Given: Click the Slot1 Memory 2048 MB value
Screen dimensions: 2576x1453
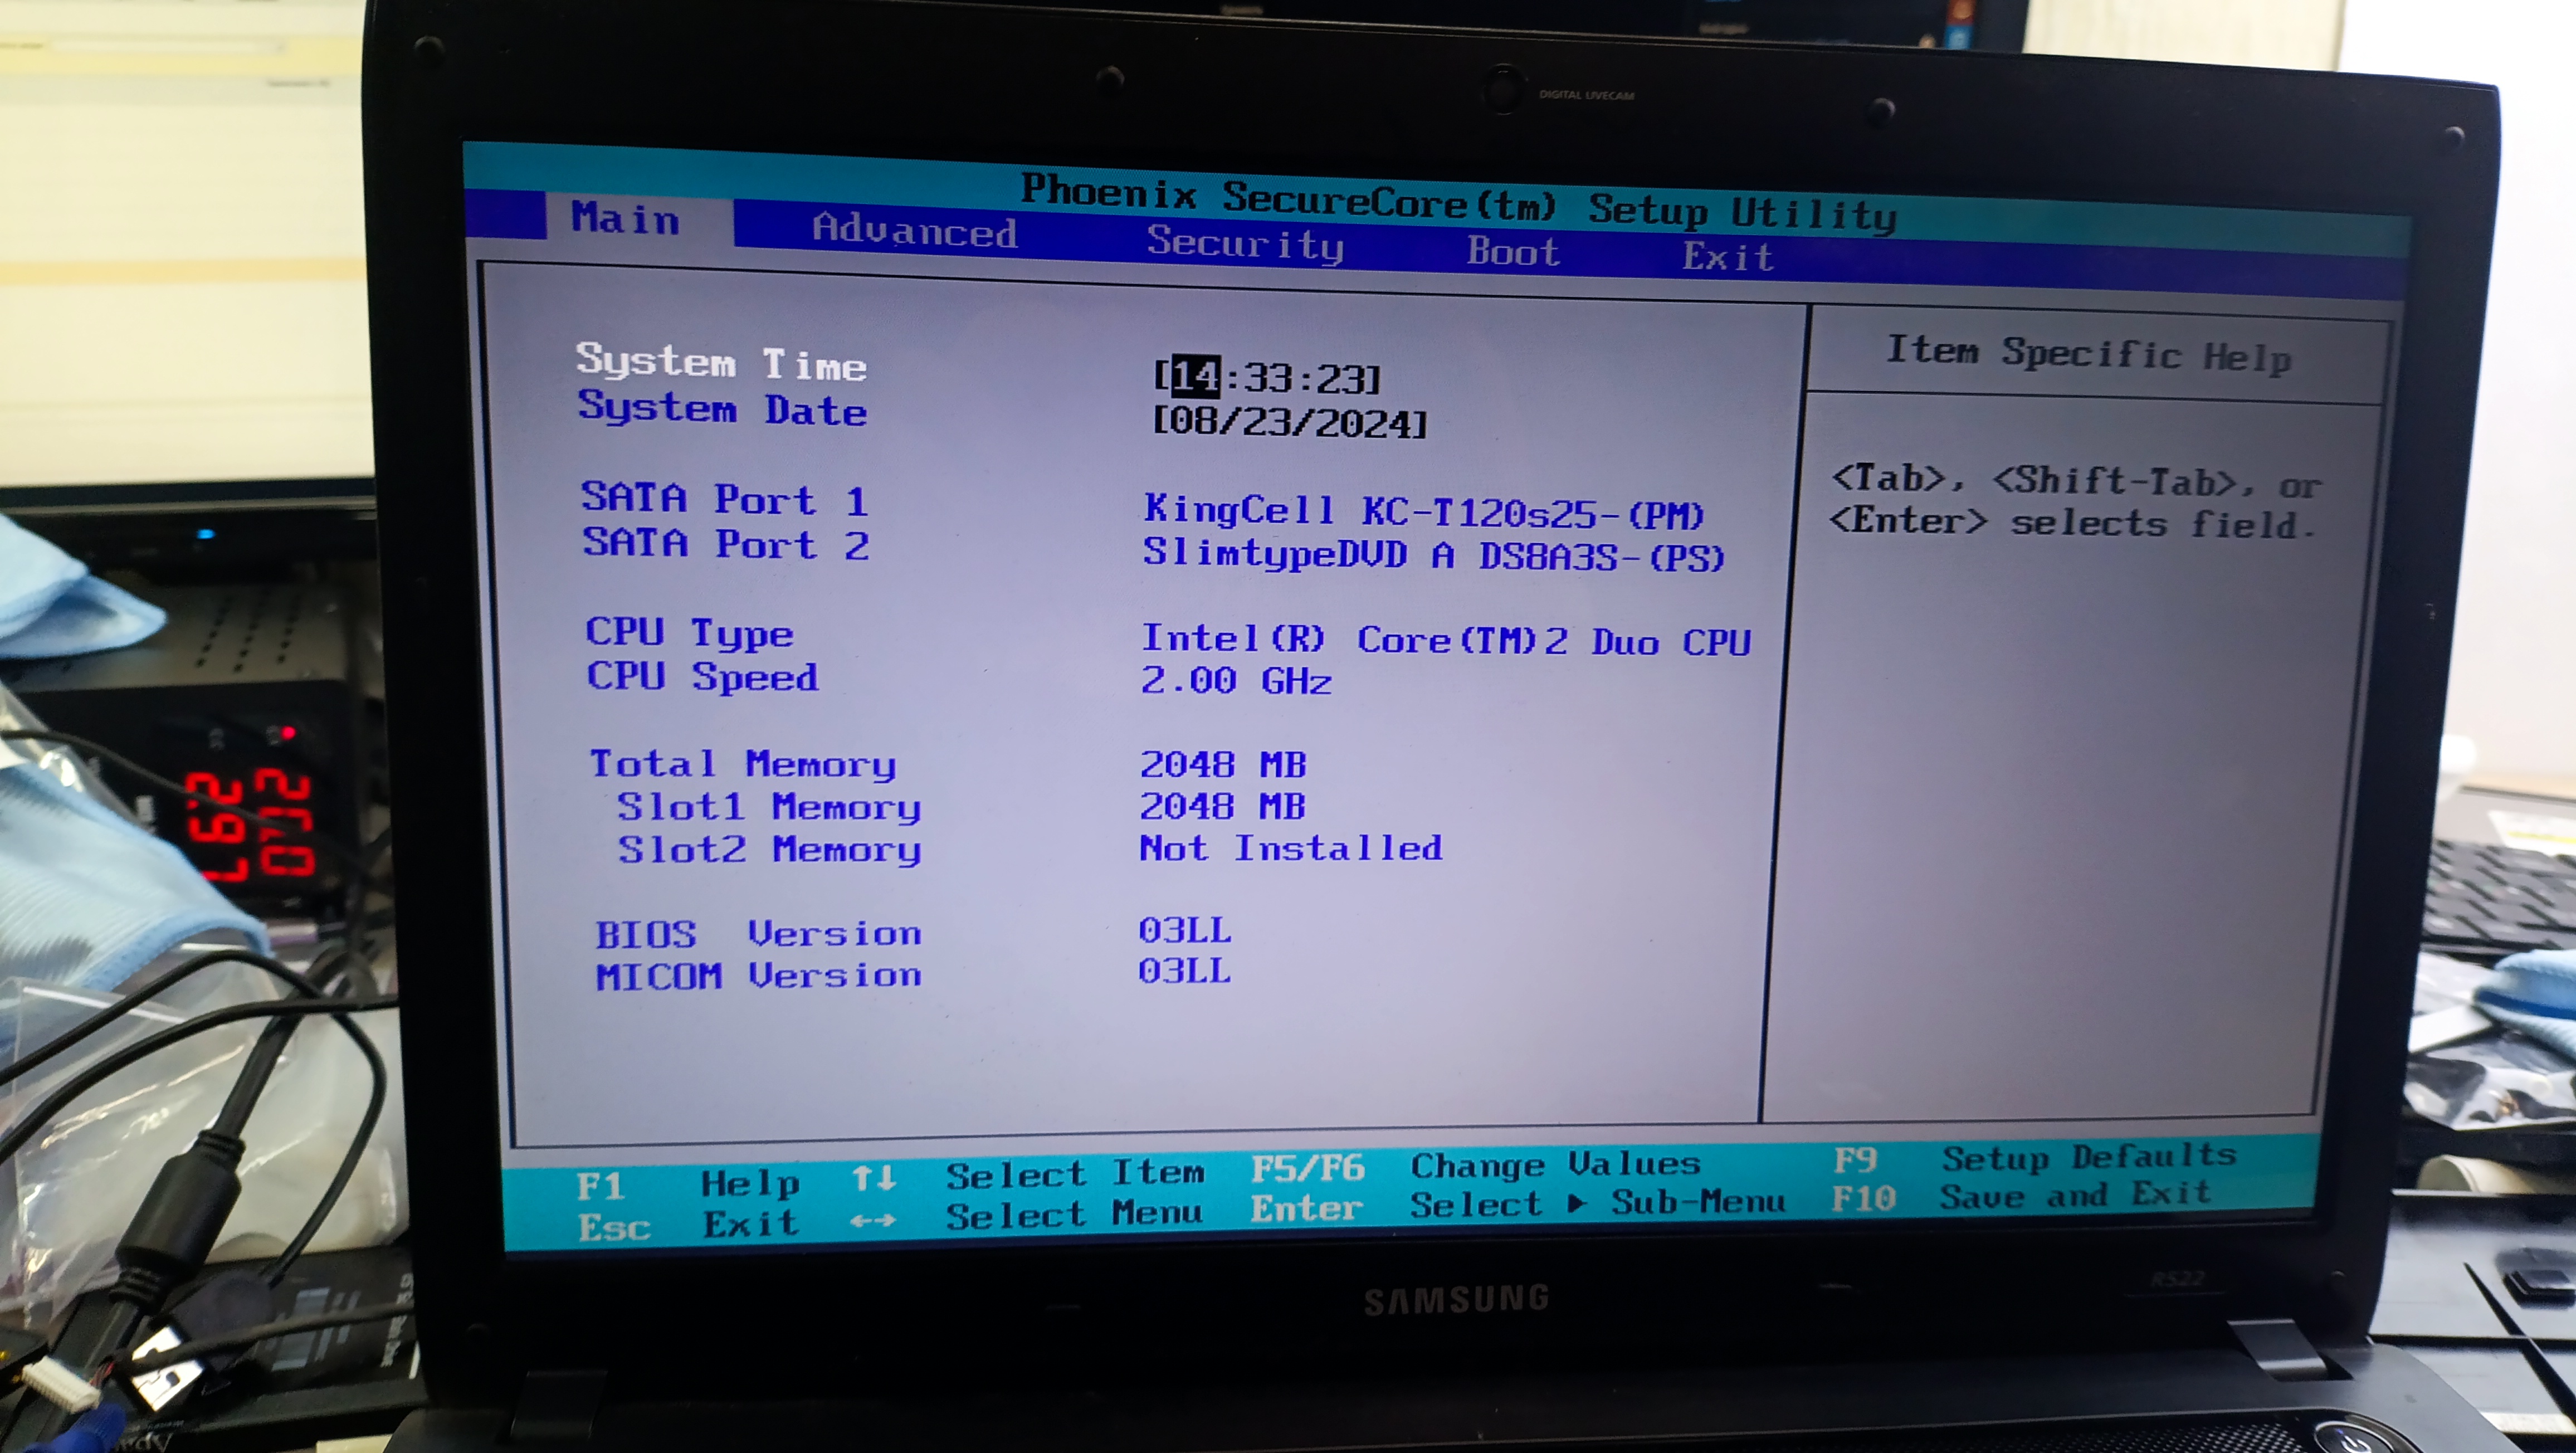Looking at the screenshot, I should pos(1223,805).
